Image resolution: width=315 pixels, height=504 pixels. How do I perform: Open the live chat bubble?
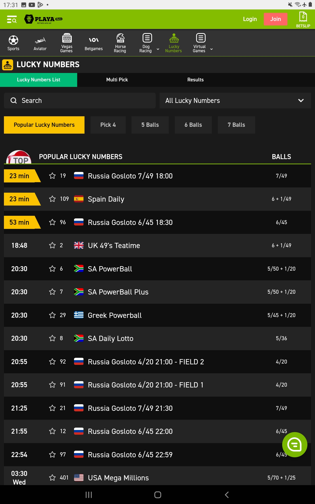(x=295, y=444)
